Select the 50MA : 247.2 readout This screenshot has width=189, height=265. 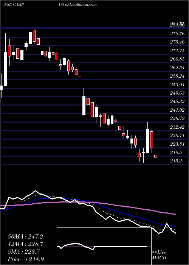pos(25,237)
